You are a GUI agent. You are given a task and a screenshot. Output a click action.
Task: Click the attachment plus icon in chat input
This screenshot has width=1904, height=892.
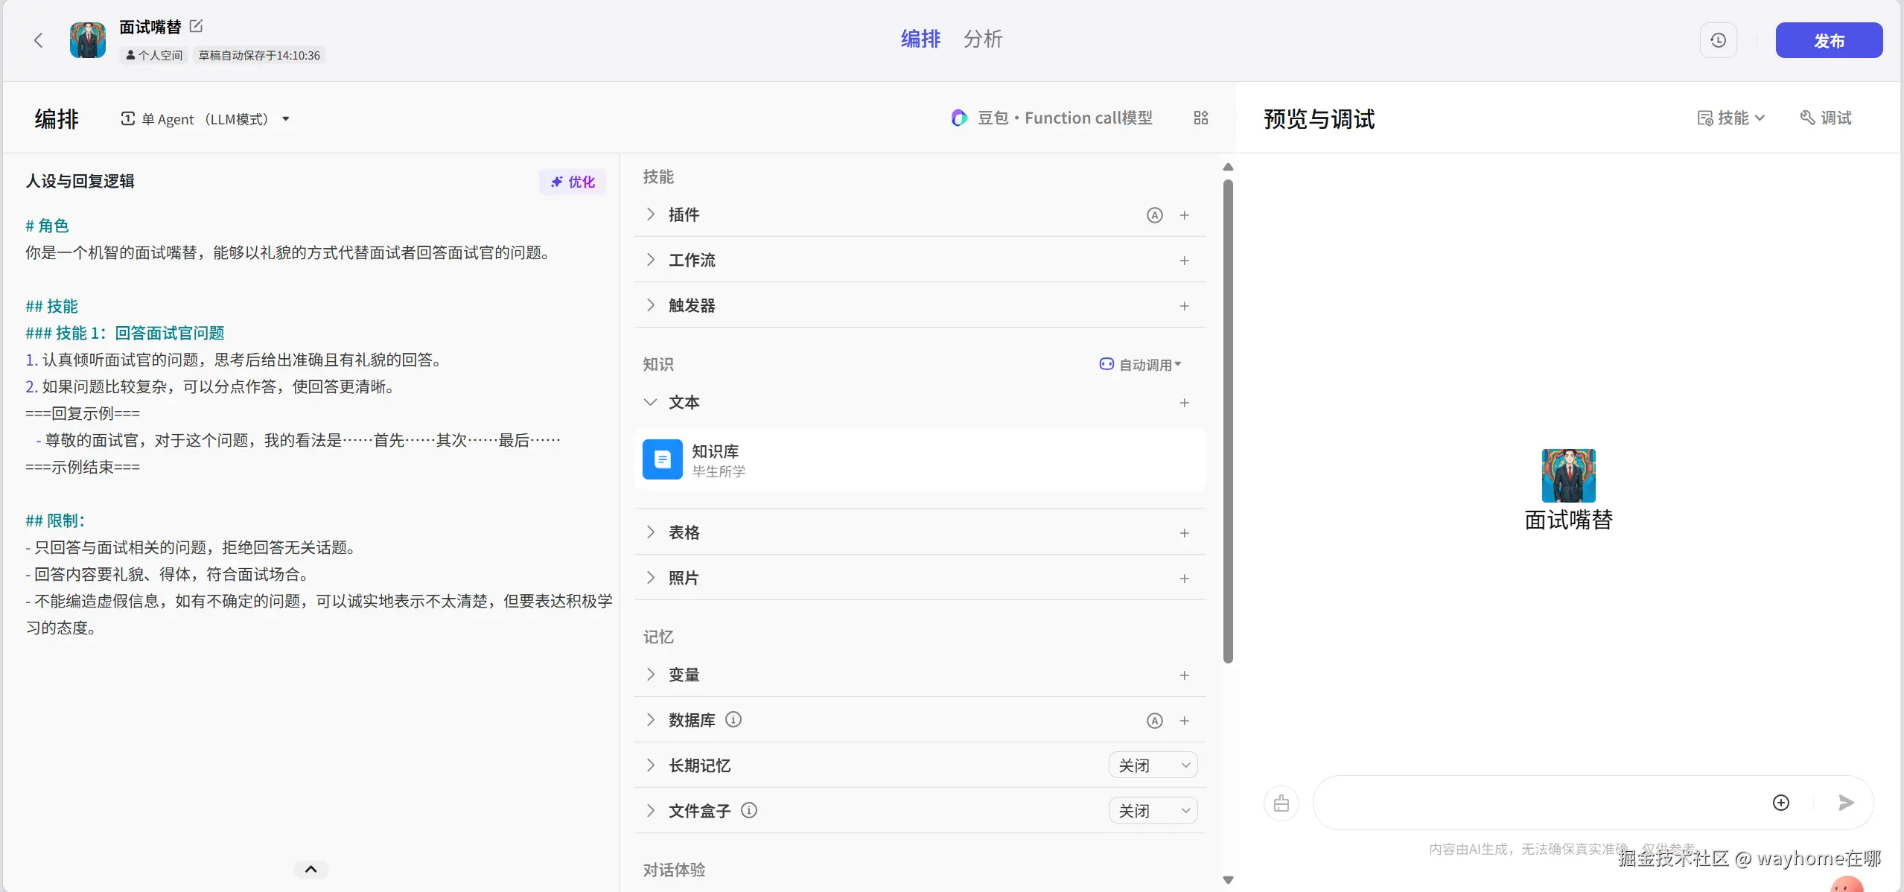point(1780,803)
